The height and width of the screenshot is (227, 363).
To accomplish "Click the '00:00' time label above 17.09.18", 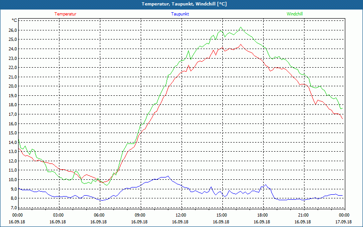I will 344,215.
